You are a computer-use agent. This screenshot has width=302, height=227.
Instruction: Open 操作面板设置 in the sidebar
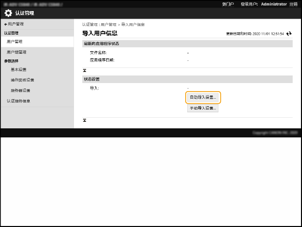[x=22, y=80]
